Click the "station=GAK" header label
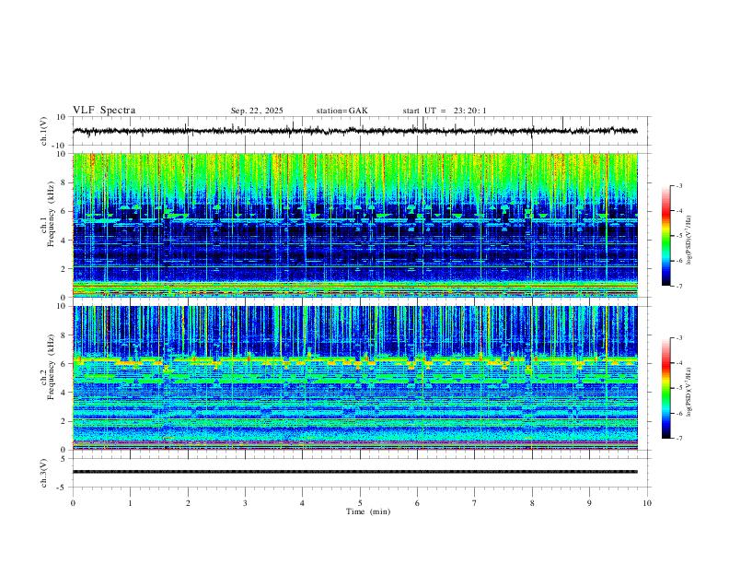Viewport: 729px width, 564px height. (x=341, y=111)
